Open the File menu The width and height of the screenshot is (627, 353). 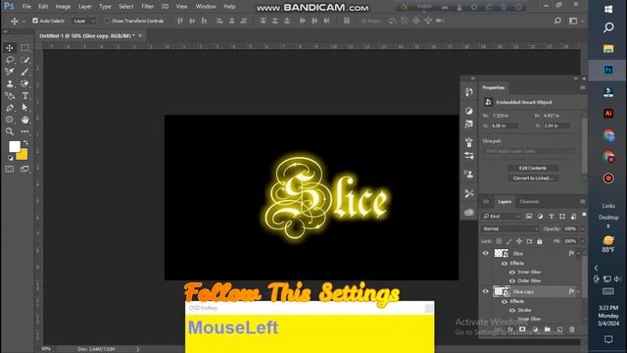26,7
